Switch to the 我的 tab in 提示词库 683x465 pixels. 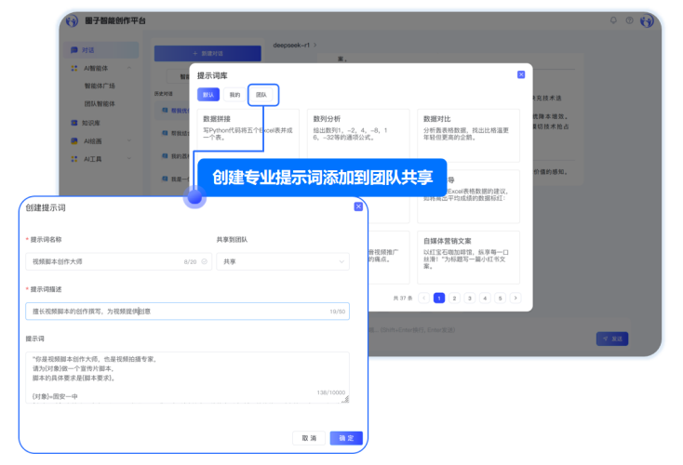(x=234, y=95)
